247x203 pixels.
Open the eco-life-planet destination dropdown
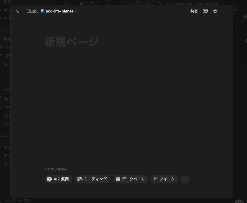[x=59, y=11]
